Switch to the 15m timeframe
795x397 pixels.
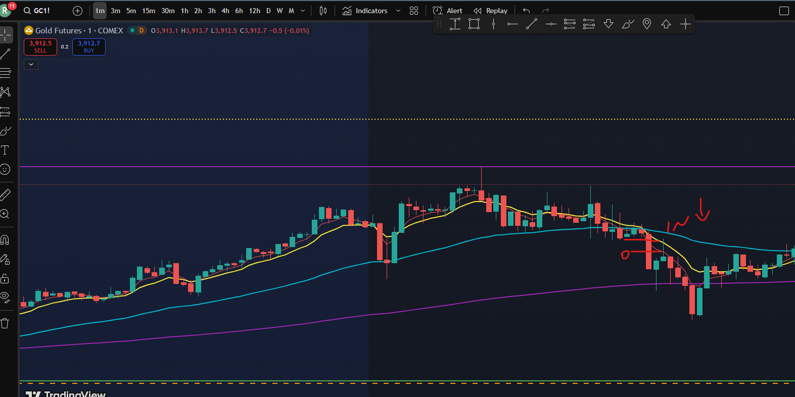tap(149, 11)
